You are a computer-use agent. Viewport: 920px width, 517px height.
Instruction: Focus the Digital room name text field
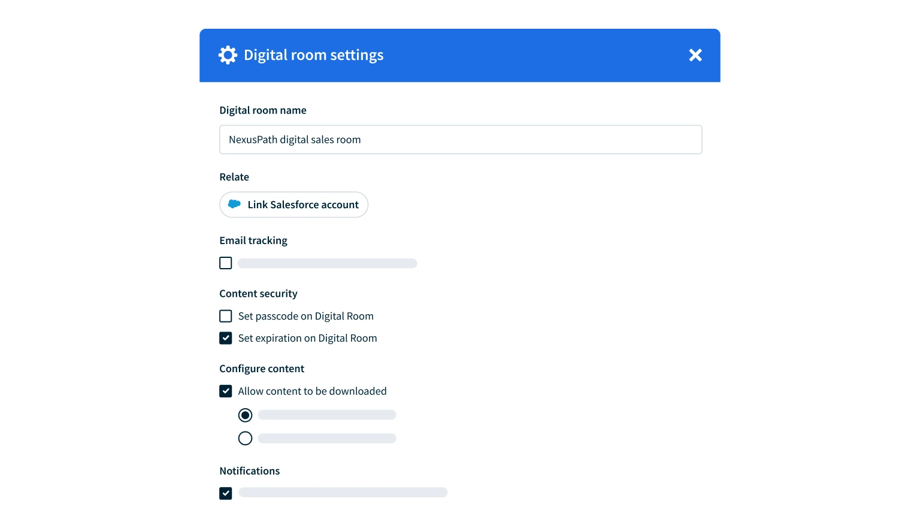[x=460, y=139]
